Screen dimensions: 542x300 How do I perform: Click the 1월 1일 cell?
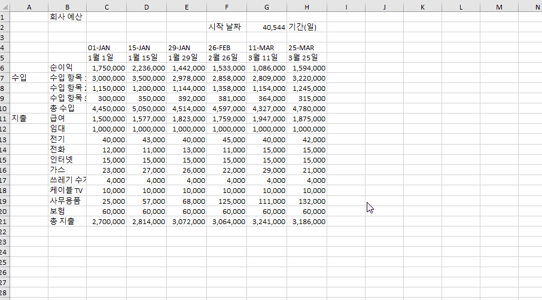tap(106, 57)
